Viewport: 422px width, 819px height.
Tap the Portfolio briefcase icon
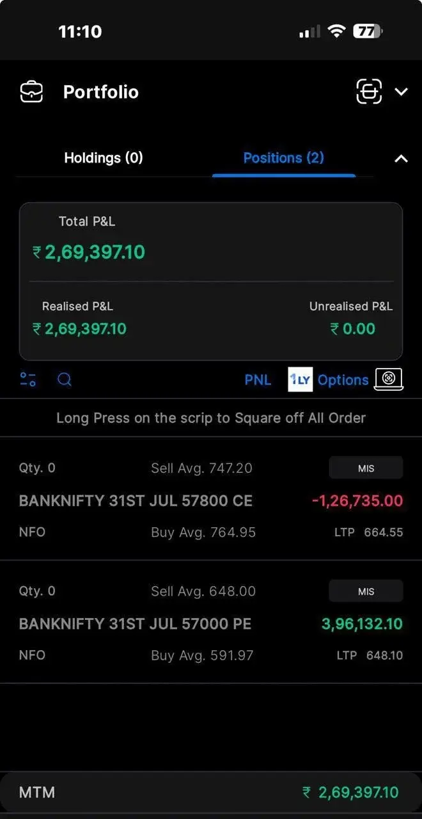click(x=31, y=92)
